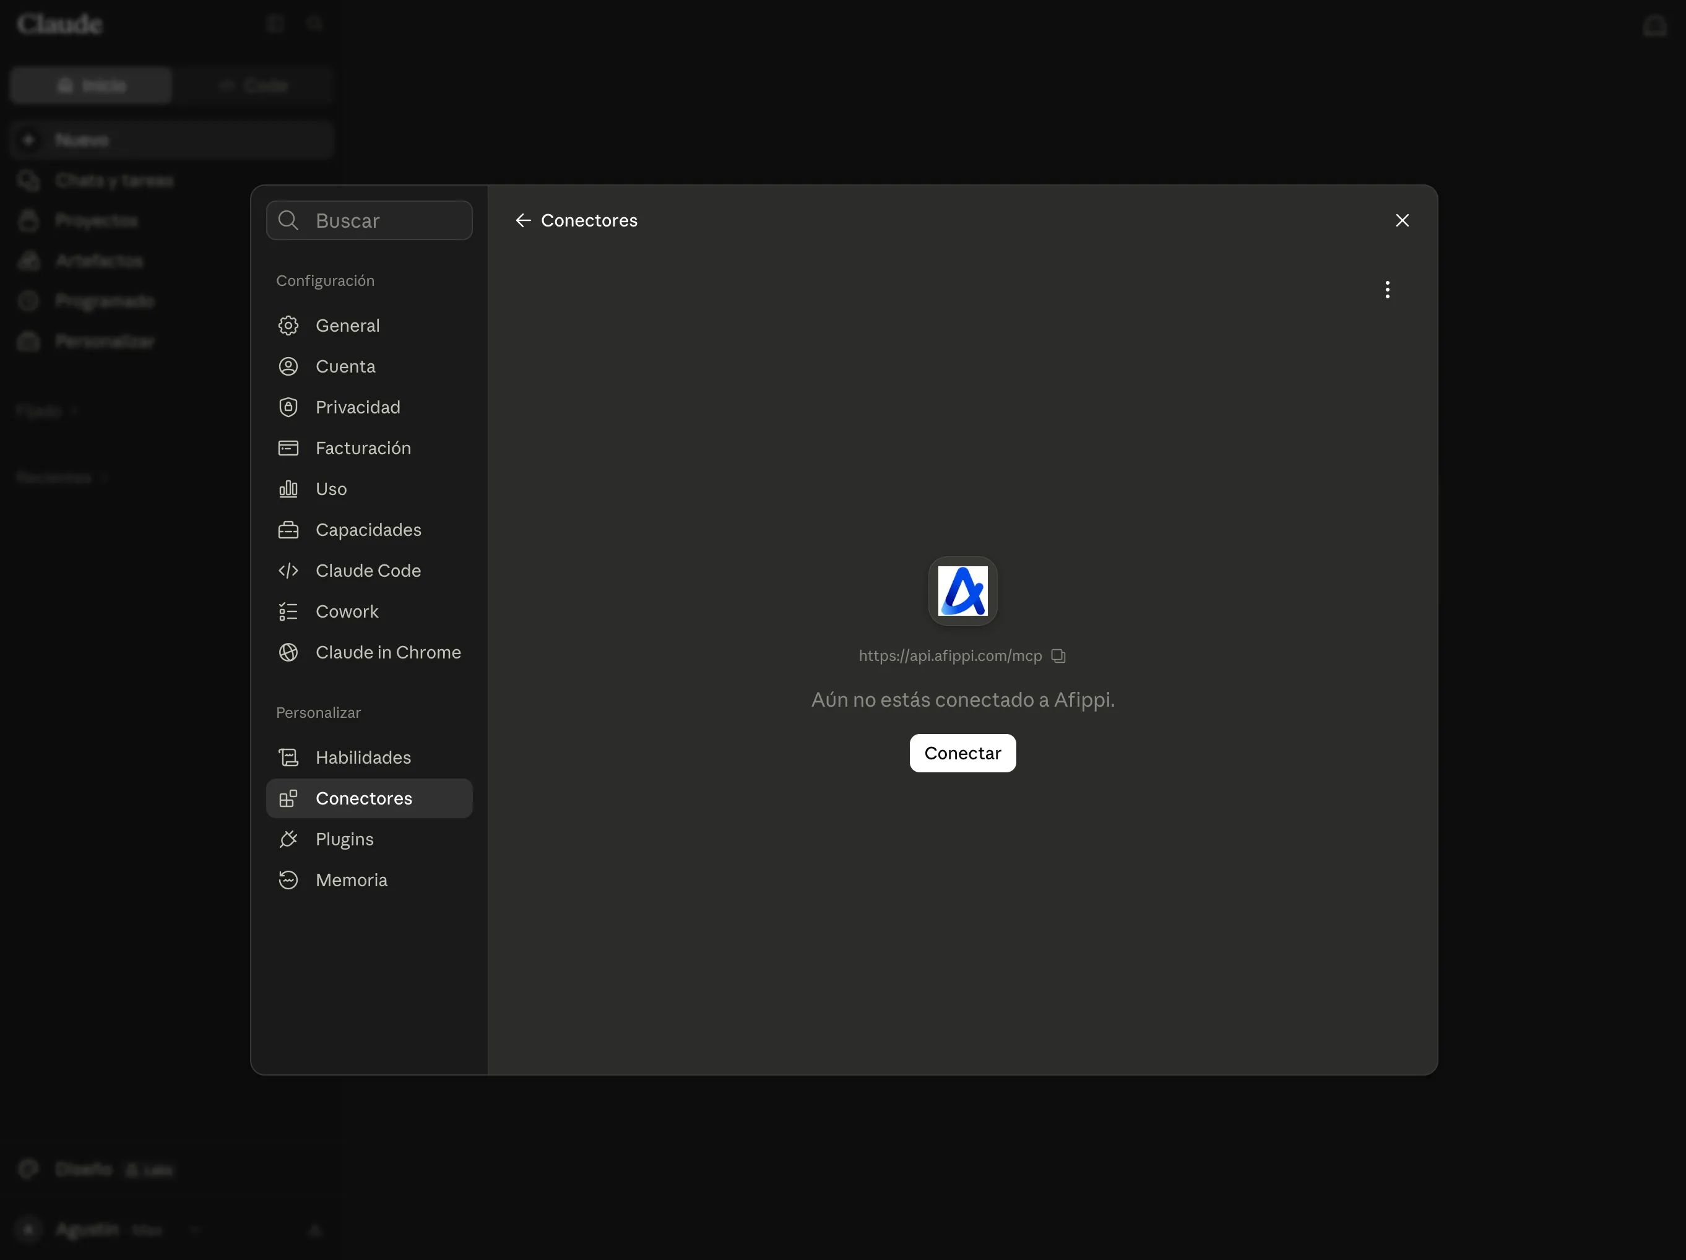Open Memoria settings
Viewport: 1686px width, 1260px height.
click(x=369, y=881)
